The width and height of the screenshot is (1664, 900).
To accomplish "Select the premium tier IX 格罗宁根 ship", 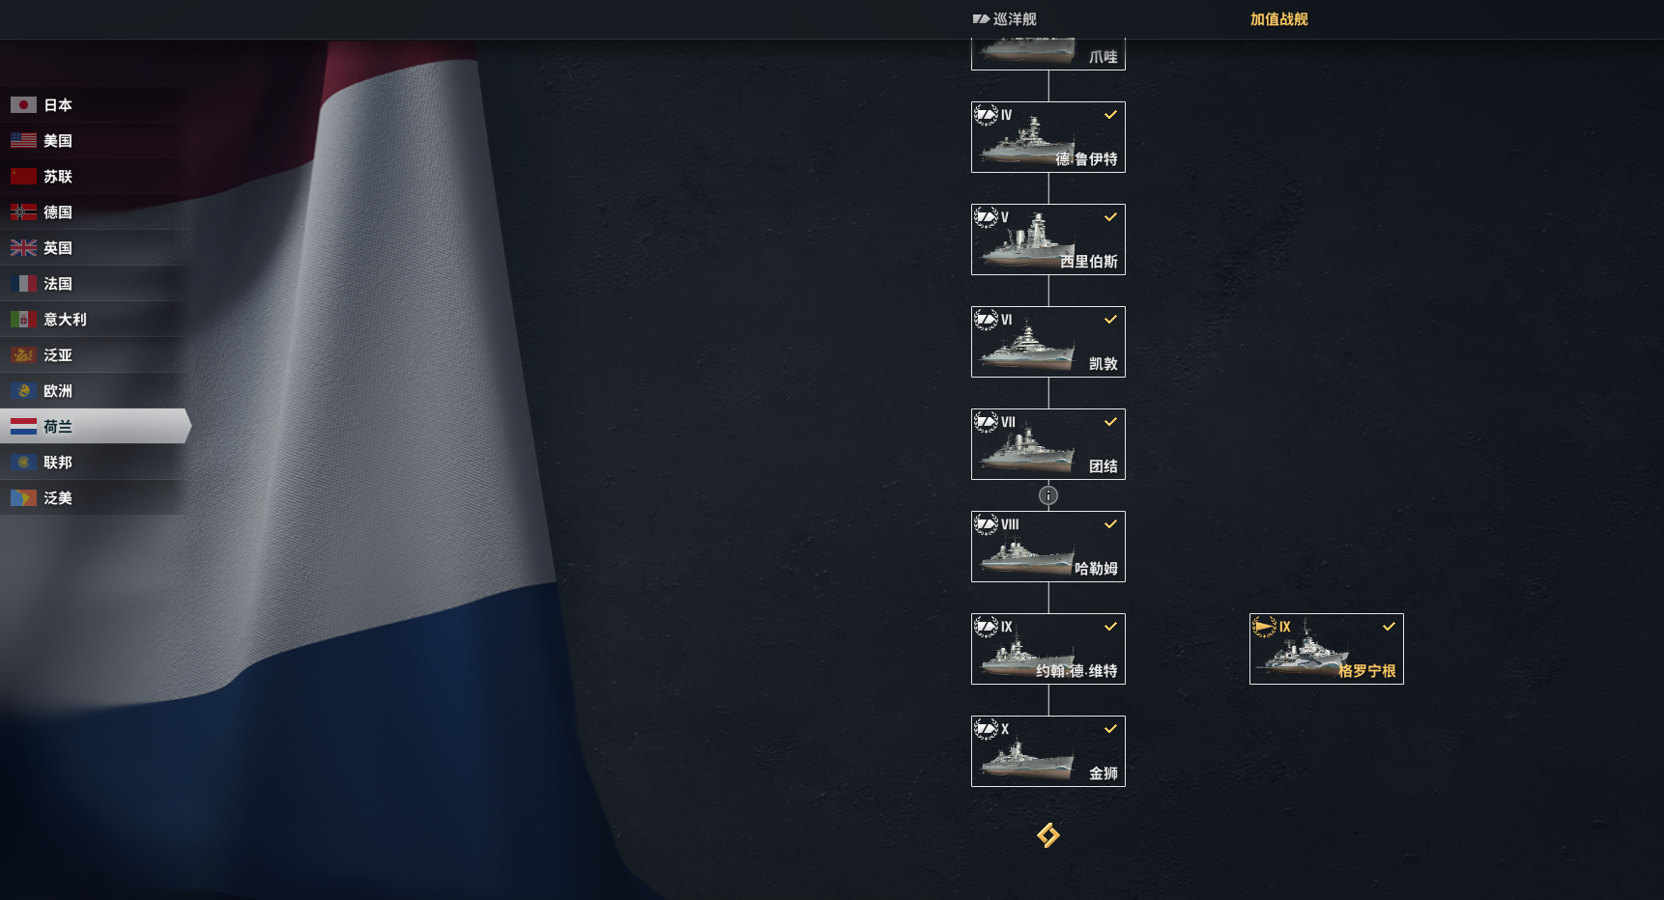I will coord(1327,649).
